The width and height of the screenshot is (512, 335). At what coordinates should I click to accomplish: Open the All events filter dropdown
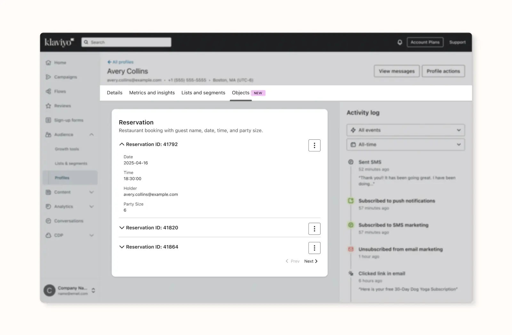point(405,130)
